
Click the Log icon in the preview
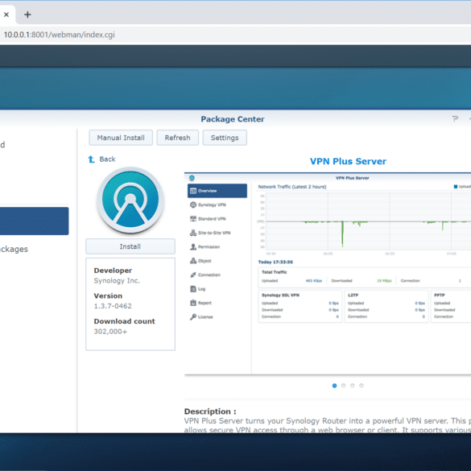pyautogui.click(x=193, y=289)
